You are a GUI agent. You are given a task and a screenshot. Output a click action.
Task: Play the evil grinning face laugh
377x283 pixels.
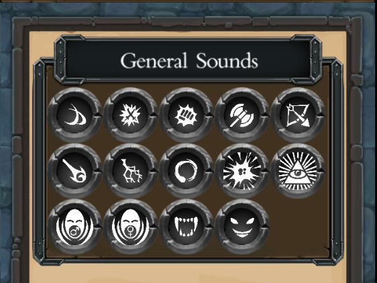[242, 227]
